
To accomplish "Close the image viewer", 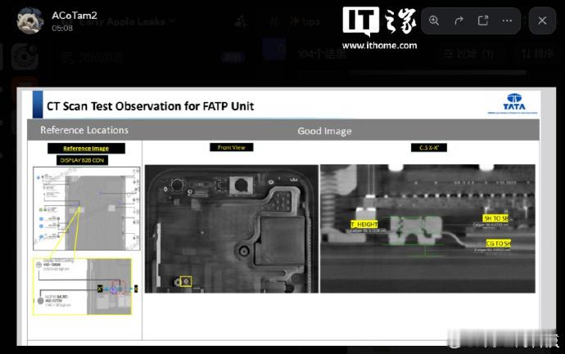I will pyautogui.click(x=542, y=21).
